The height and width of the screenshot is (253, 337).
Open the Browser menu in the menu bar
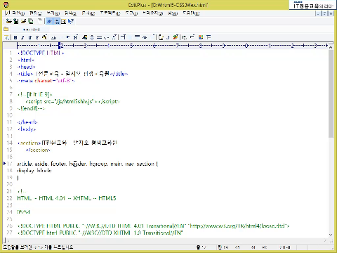pos(153,13)
